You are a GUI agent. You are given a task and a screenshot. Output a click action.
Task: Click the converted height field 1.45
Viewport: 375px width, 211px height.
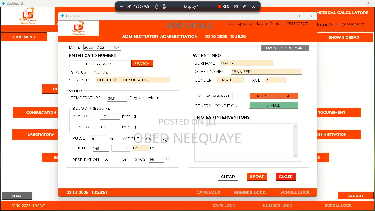click(x=140, y=148)
